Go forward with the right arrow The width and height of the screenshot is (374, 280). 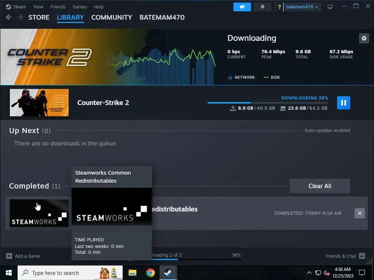point(20,17)
